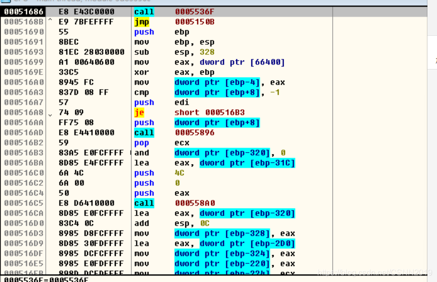The width and height of the screenshot is (437, 282).
Task: Click the sub esp, 328 instruction
Action: point(174,52)
